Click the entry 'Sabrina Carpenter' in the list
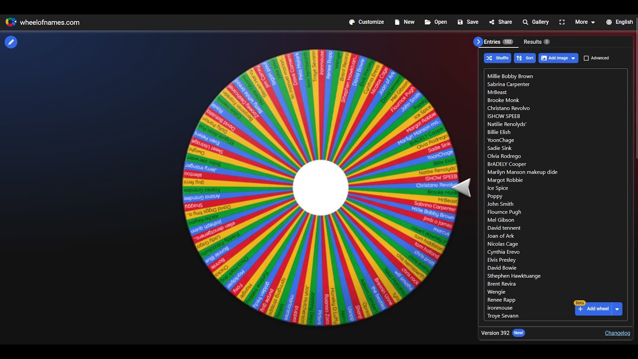 tap(508, 84)
